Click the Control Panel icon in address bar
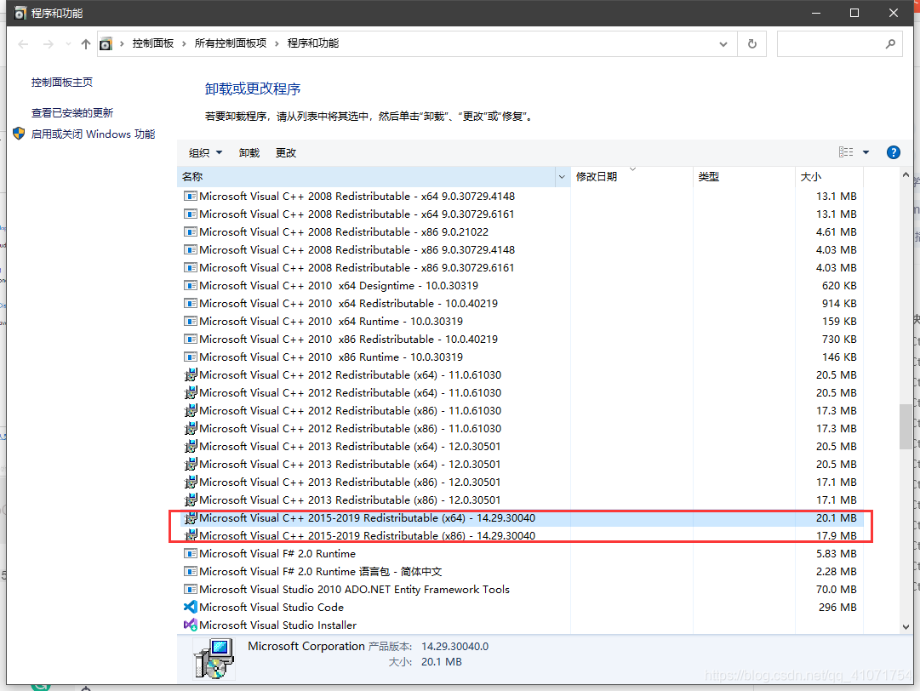This screenshot has height=691, width=920. pyautogui.click(x=106, y=43)
